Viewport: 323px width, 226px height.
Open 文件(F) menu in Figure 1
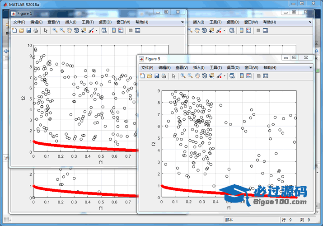(x=19, y=22)
